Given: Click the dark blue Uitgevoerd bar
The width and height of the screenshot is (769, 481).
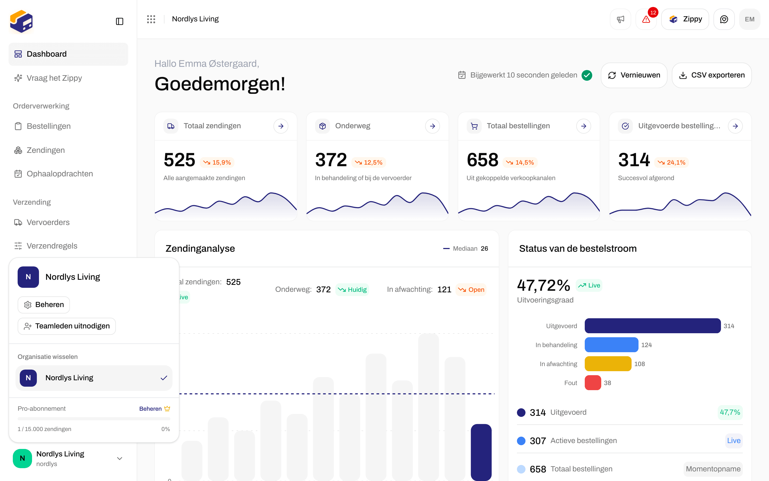Looking at the screenshot, I should coord(652,326).
